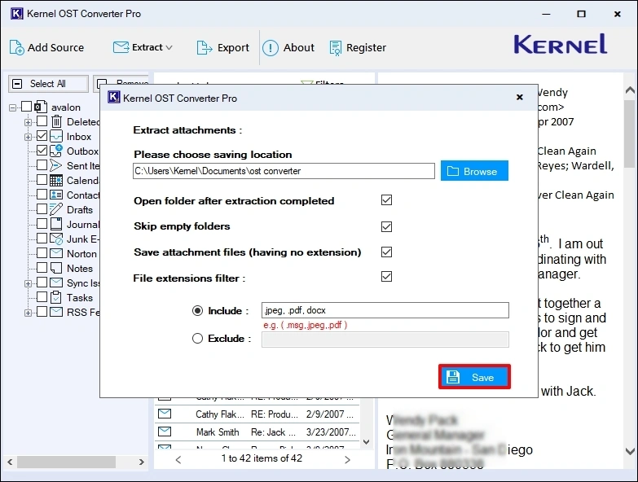
Task: Click the Save button
Action: click(474, 378)
